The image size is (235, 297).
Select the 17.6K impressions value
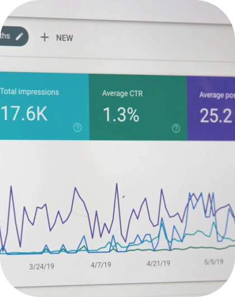23,114
